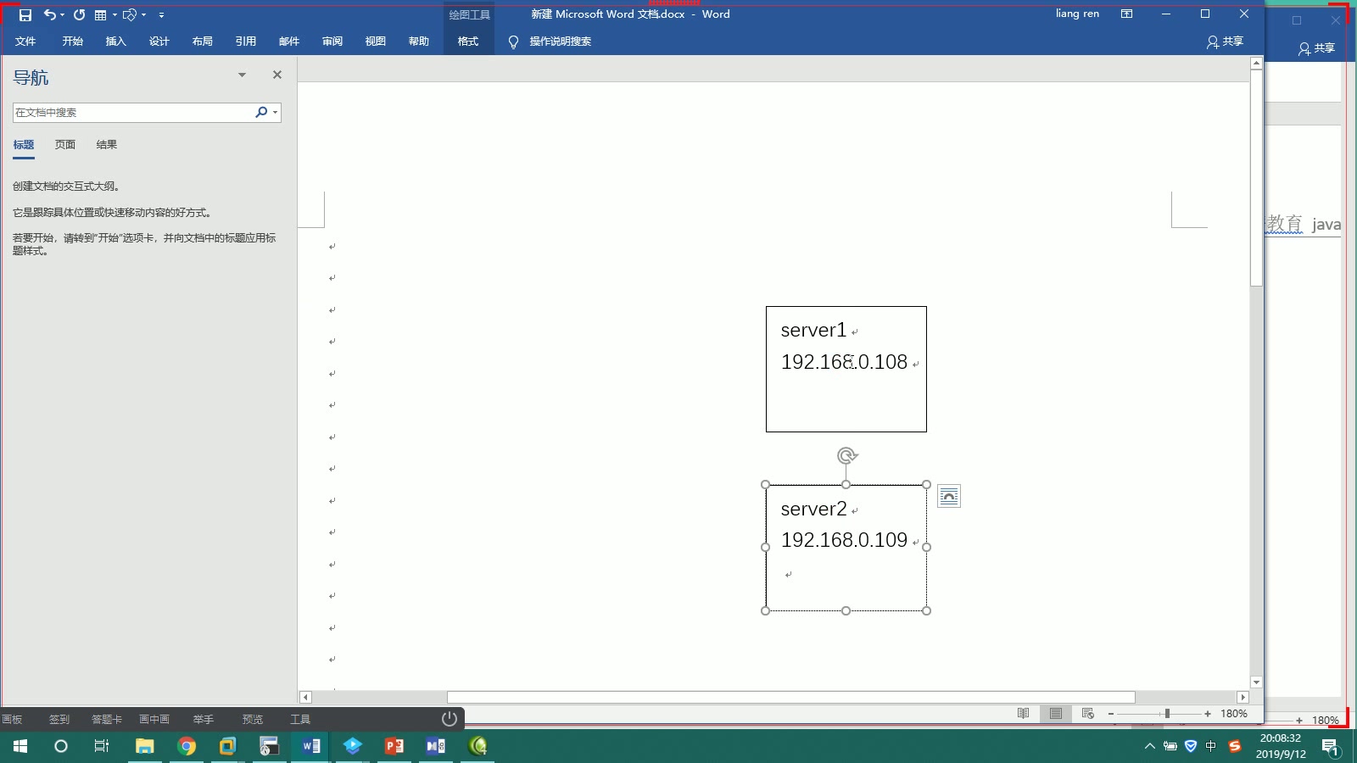Select the 结果 navigation tab

pos(107,145)
